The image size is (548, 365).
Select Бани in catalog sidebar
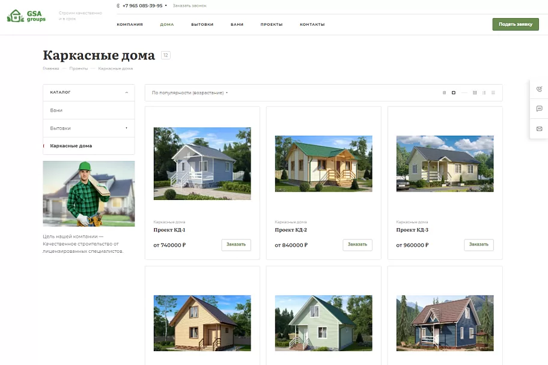click(x=89, y=110)
